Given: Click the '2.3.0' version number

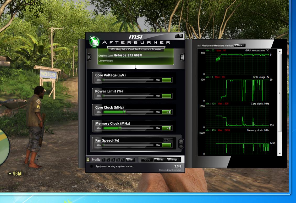Looking at the screenshot, I should 178,166.
